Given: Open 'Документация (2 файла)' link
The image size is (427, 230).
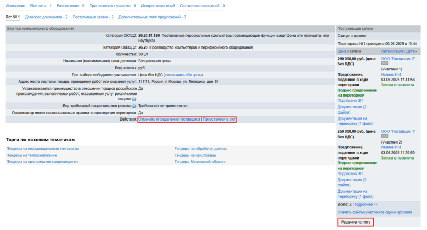Looking at the screenshot, I should (352, 110).
